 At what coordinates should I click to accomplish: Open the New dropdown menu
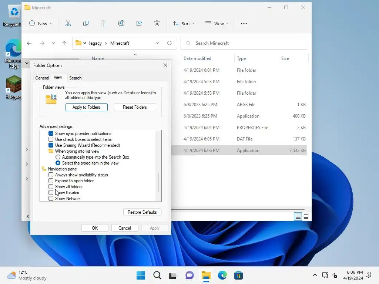pyautogui.click(x=41, y=23)
